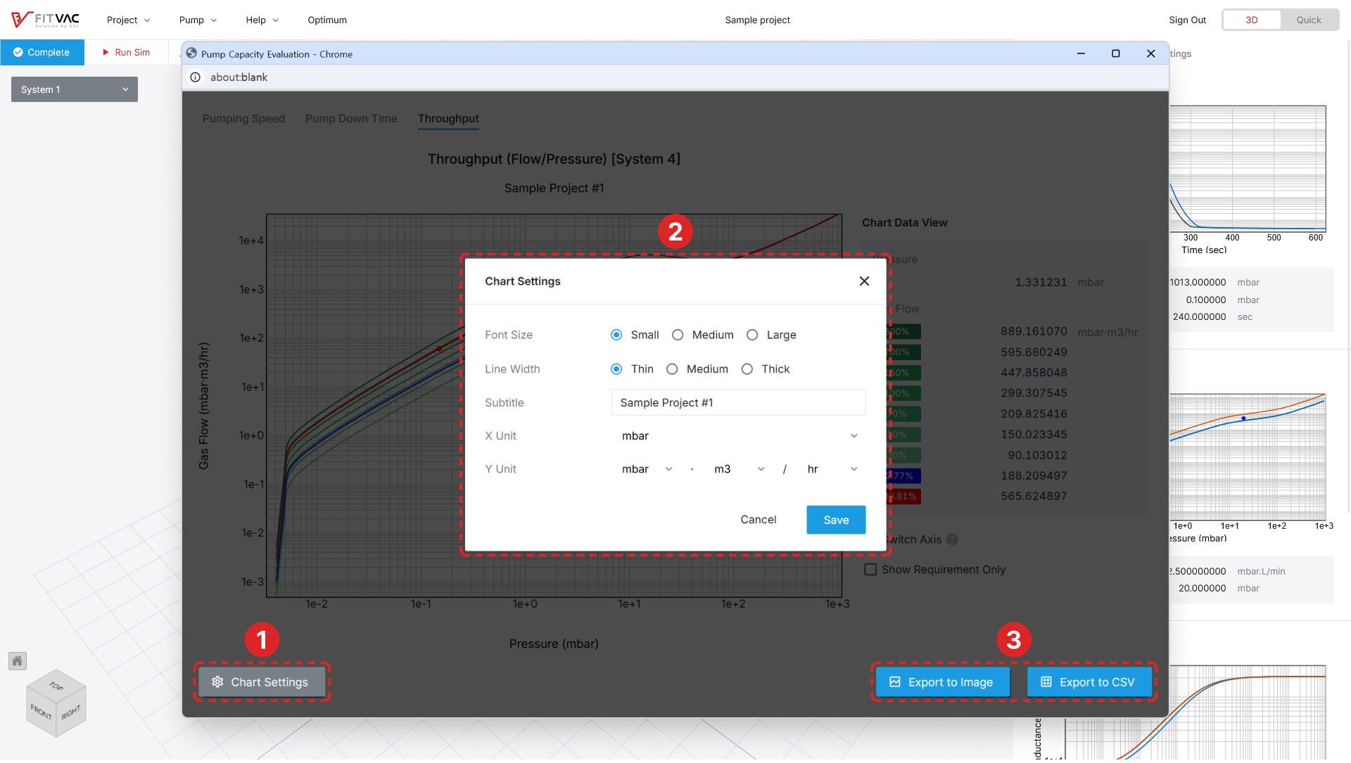Click the flow value 209.825416

[x=1034, y=414]
